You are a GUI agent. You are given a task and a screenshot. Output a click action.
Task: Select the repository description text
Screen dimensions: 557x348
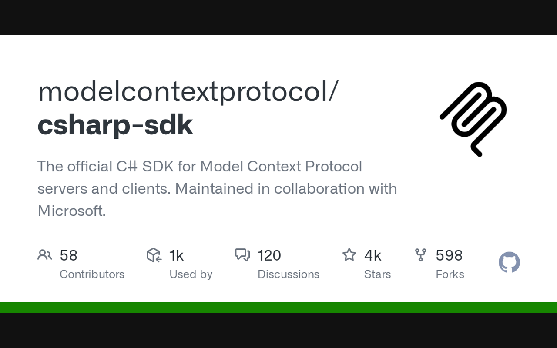click(x=217, y=188)
